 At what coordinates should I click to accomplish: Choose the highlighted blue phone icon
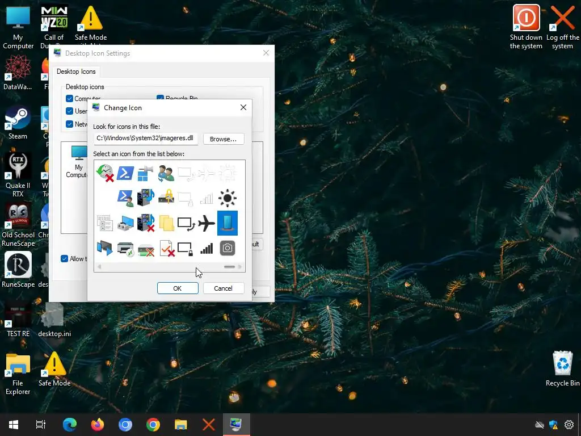tap(227, 223)
